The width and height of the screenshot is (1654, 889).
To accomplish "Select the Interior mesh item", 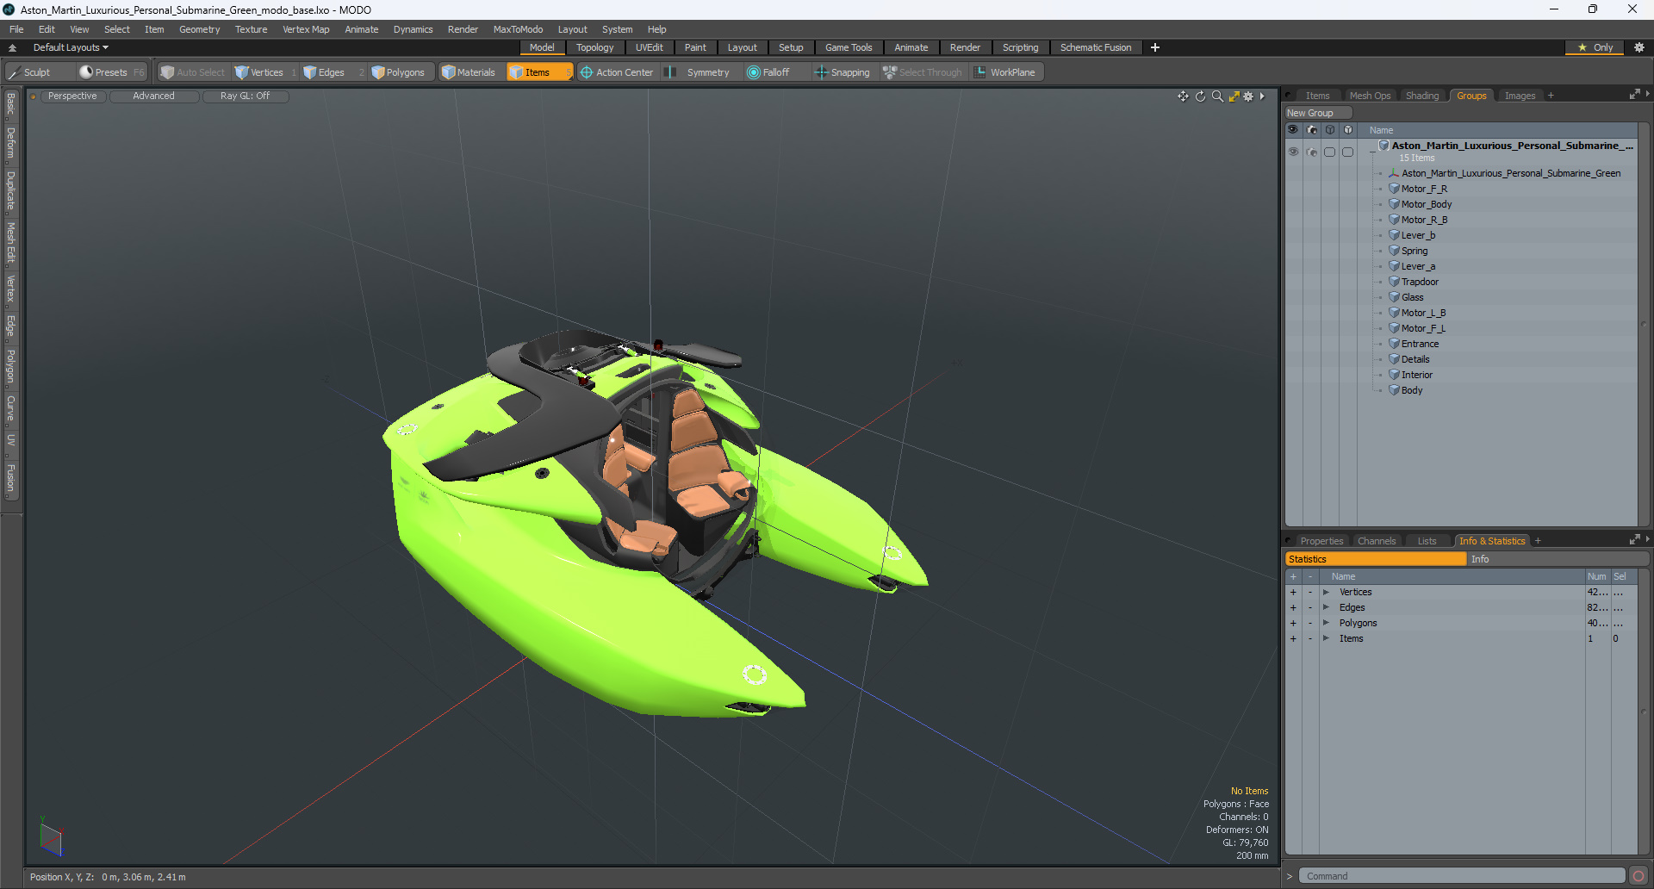I will pyautogui.click(x=1416, y=375).
